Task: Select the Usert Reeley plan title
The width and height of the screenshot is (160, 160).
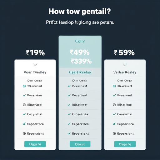Action: point(80,72)
